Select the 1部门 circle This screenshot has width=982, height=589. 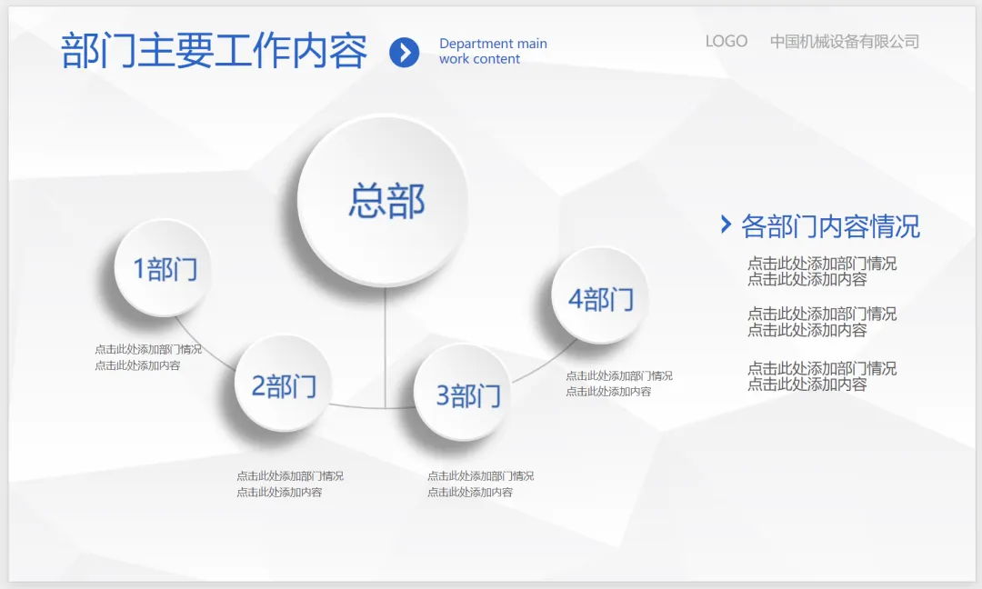click(x=163, y=268)
